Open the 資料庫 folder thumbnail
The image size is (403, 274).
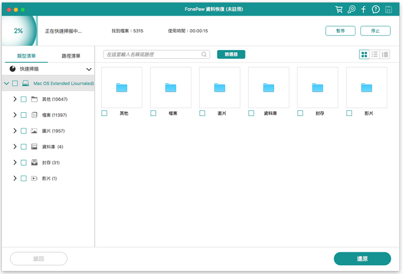click(x=268, y=87)
